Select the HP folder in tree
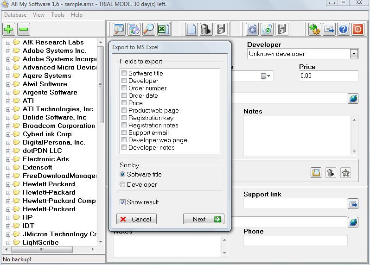370x265 pixels. 28,217
